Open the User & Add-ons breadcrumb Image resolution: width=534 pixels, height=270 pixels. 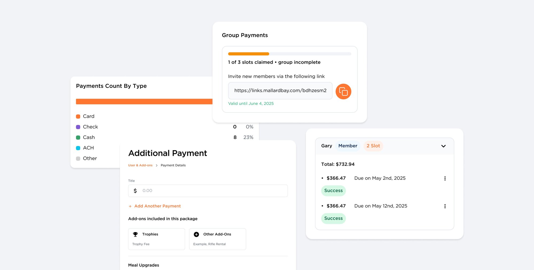[x=140, y=165]
